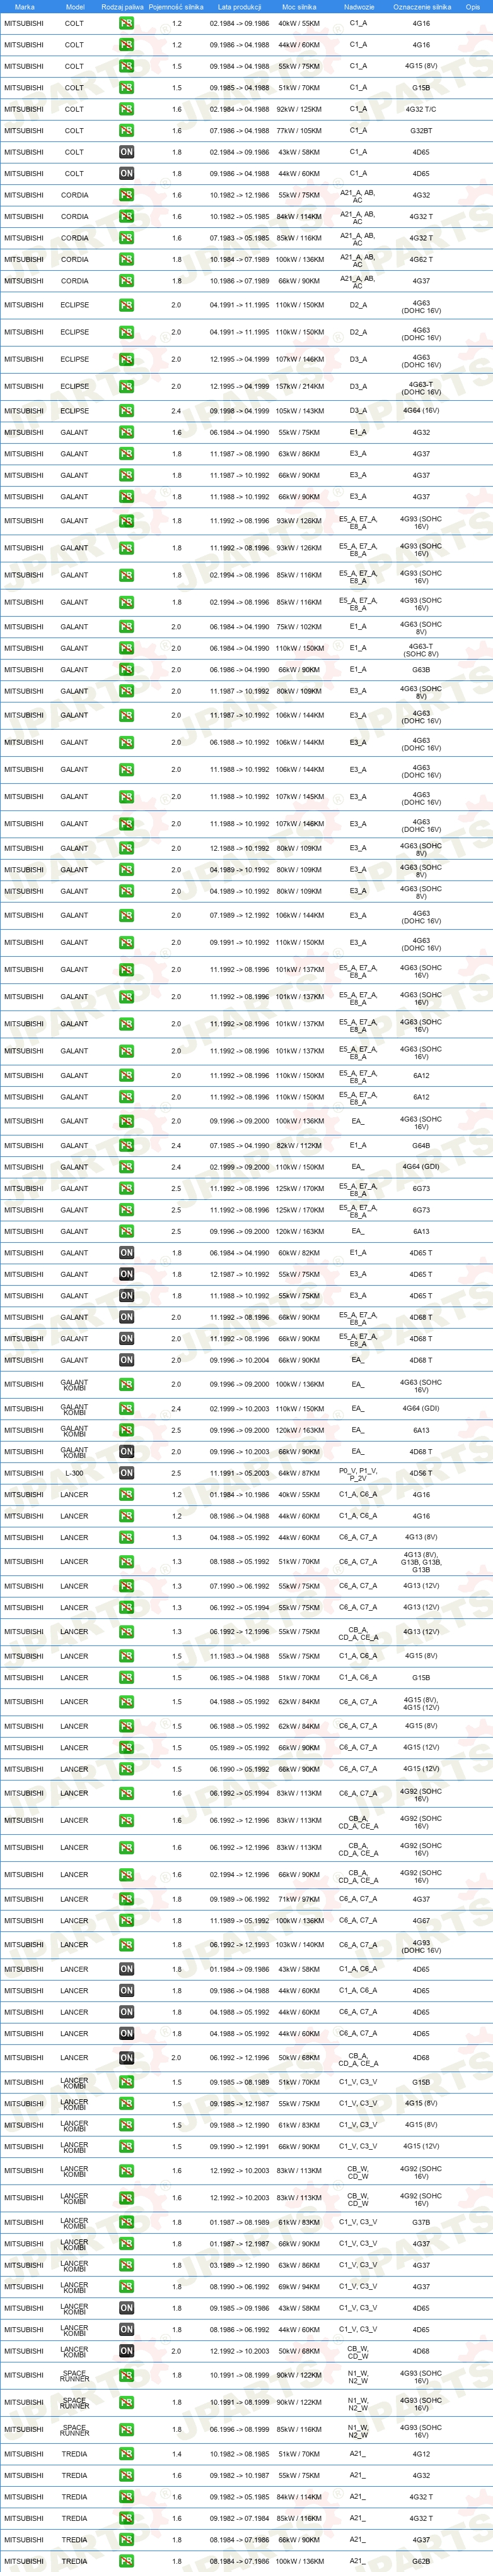493x2572 pixels.
Task: Click petrol icon in COLT 4G32 T/C row
Action: 125,110
